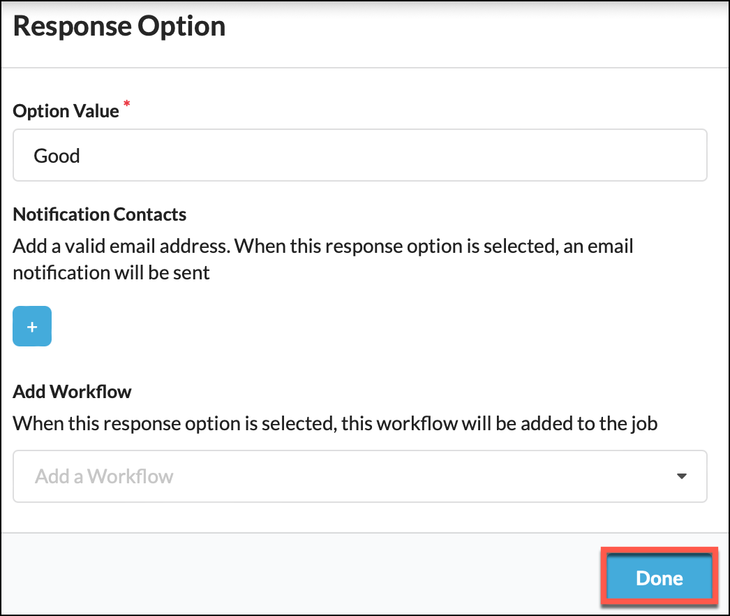Screen dimensions: 730x616
Task: Click the Add Workflow heading text
Action: tap(72, 392)
